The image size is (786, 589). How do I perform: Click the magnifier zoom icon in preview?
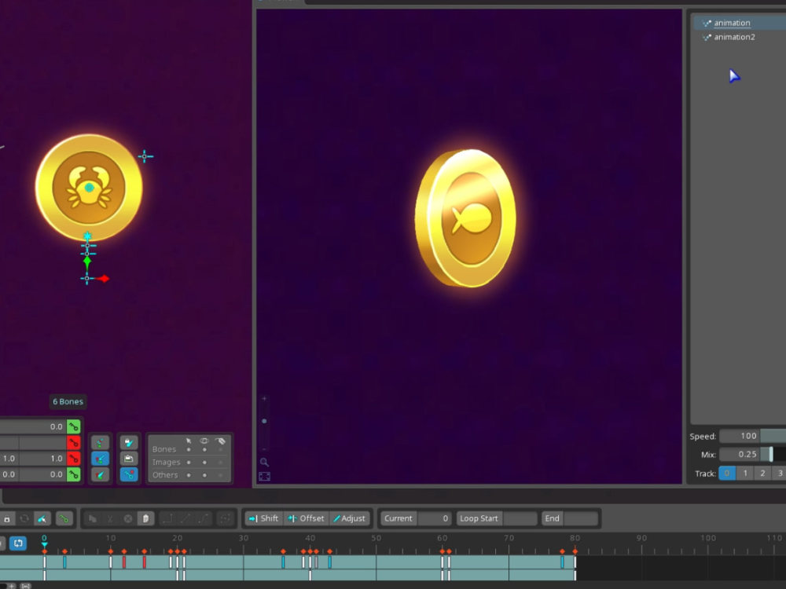coord(264,463)
